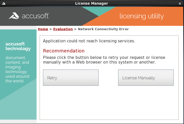This screenshot has height=124, width=184.
Task: Click the Retry button
Action: pyautogui.click(x=71, y=78)
